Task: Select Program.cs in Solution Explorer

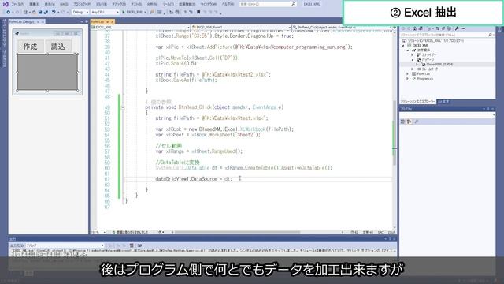Action: tap(425, 79)
